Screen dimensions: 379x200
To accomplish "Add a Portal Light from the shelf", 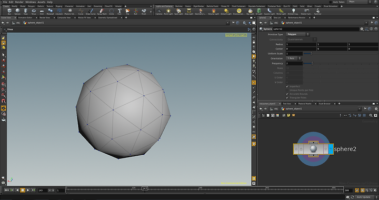I will (x=281, y=12).
